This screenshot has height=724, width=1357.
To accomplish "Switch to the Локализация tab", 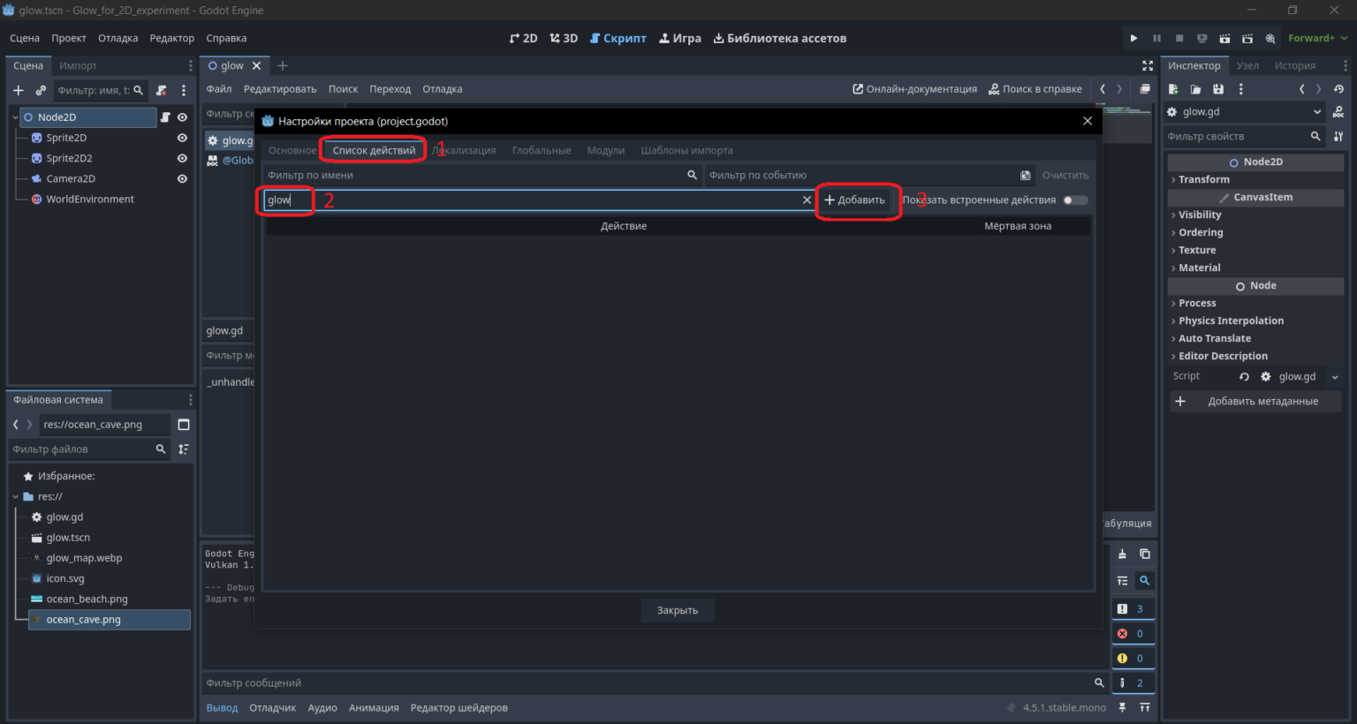I will (x=464, y=150).
